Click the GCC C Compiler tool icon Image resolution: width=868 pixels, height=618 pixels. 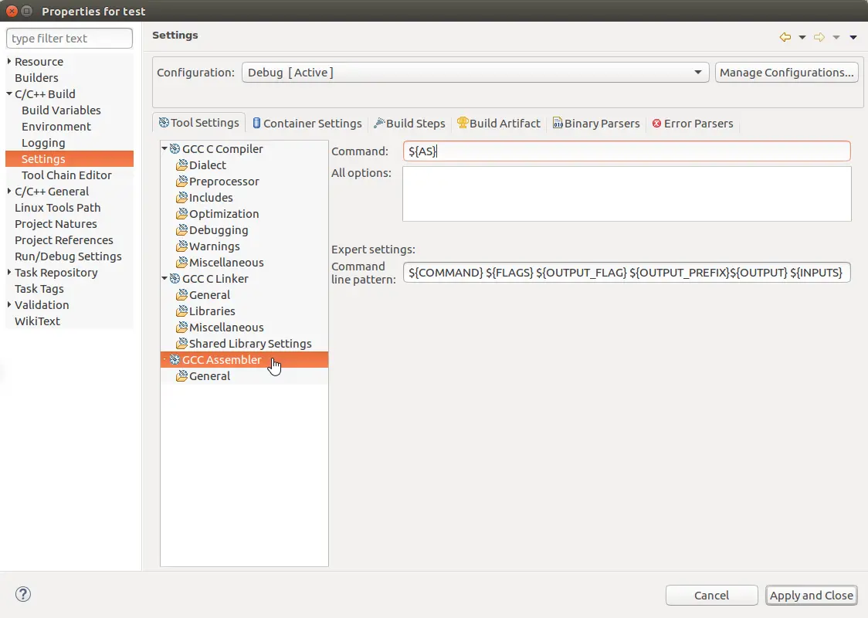(x=175, y=149)
